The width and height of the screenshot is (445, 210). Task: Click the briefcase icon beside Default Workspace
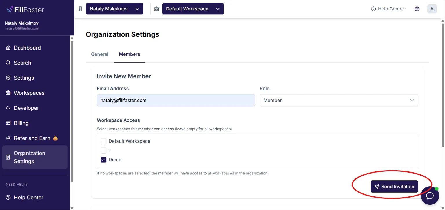156,9
